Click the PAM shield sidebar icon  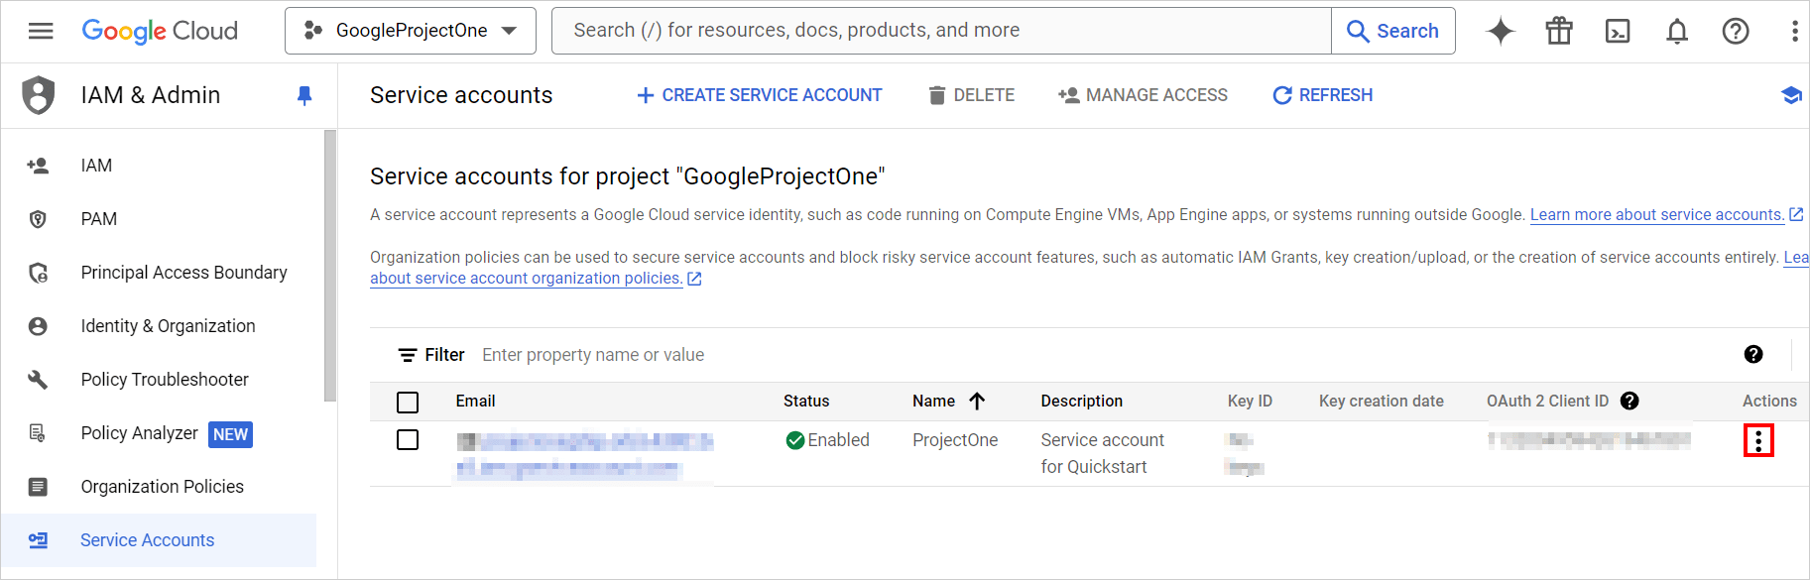[x=38, y=219]
